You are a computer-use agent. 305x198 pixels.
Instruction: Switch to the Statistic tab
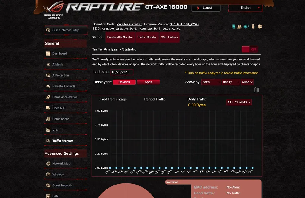98,37
